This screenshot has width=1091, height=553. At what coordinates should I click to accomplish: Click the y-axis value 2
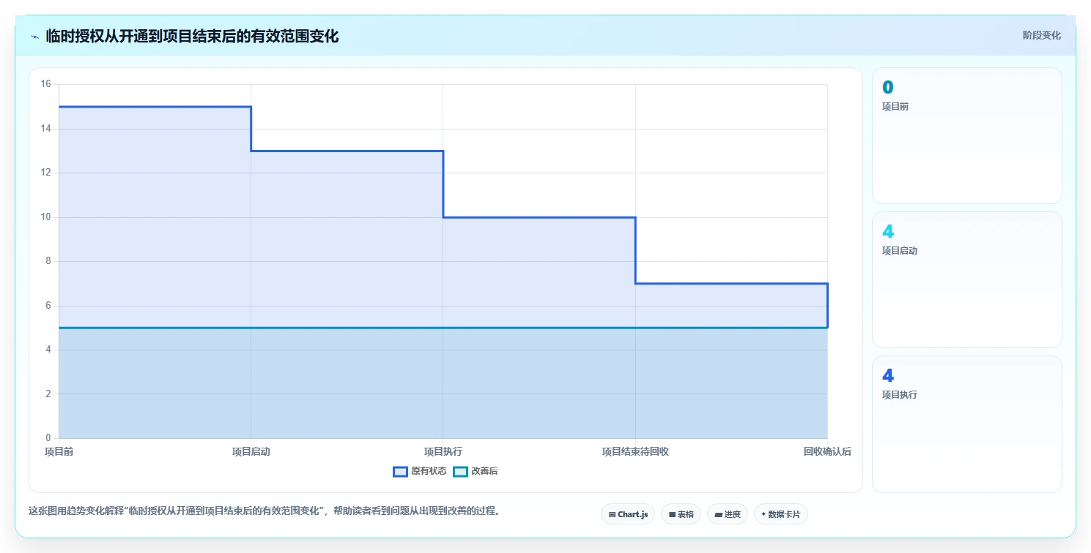tap(48, 394)
